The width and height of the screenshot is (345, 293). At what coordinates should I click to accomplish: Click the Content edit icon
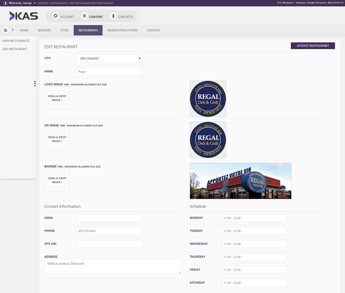click(84, 16)
